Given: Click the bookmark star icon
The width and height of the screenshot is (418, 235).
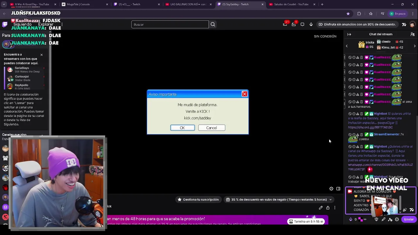Looking at the screenshot, I should tap(348, 14).
